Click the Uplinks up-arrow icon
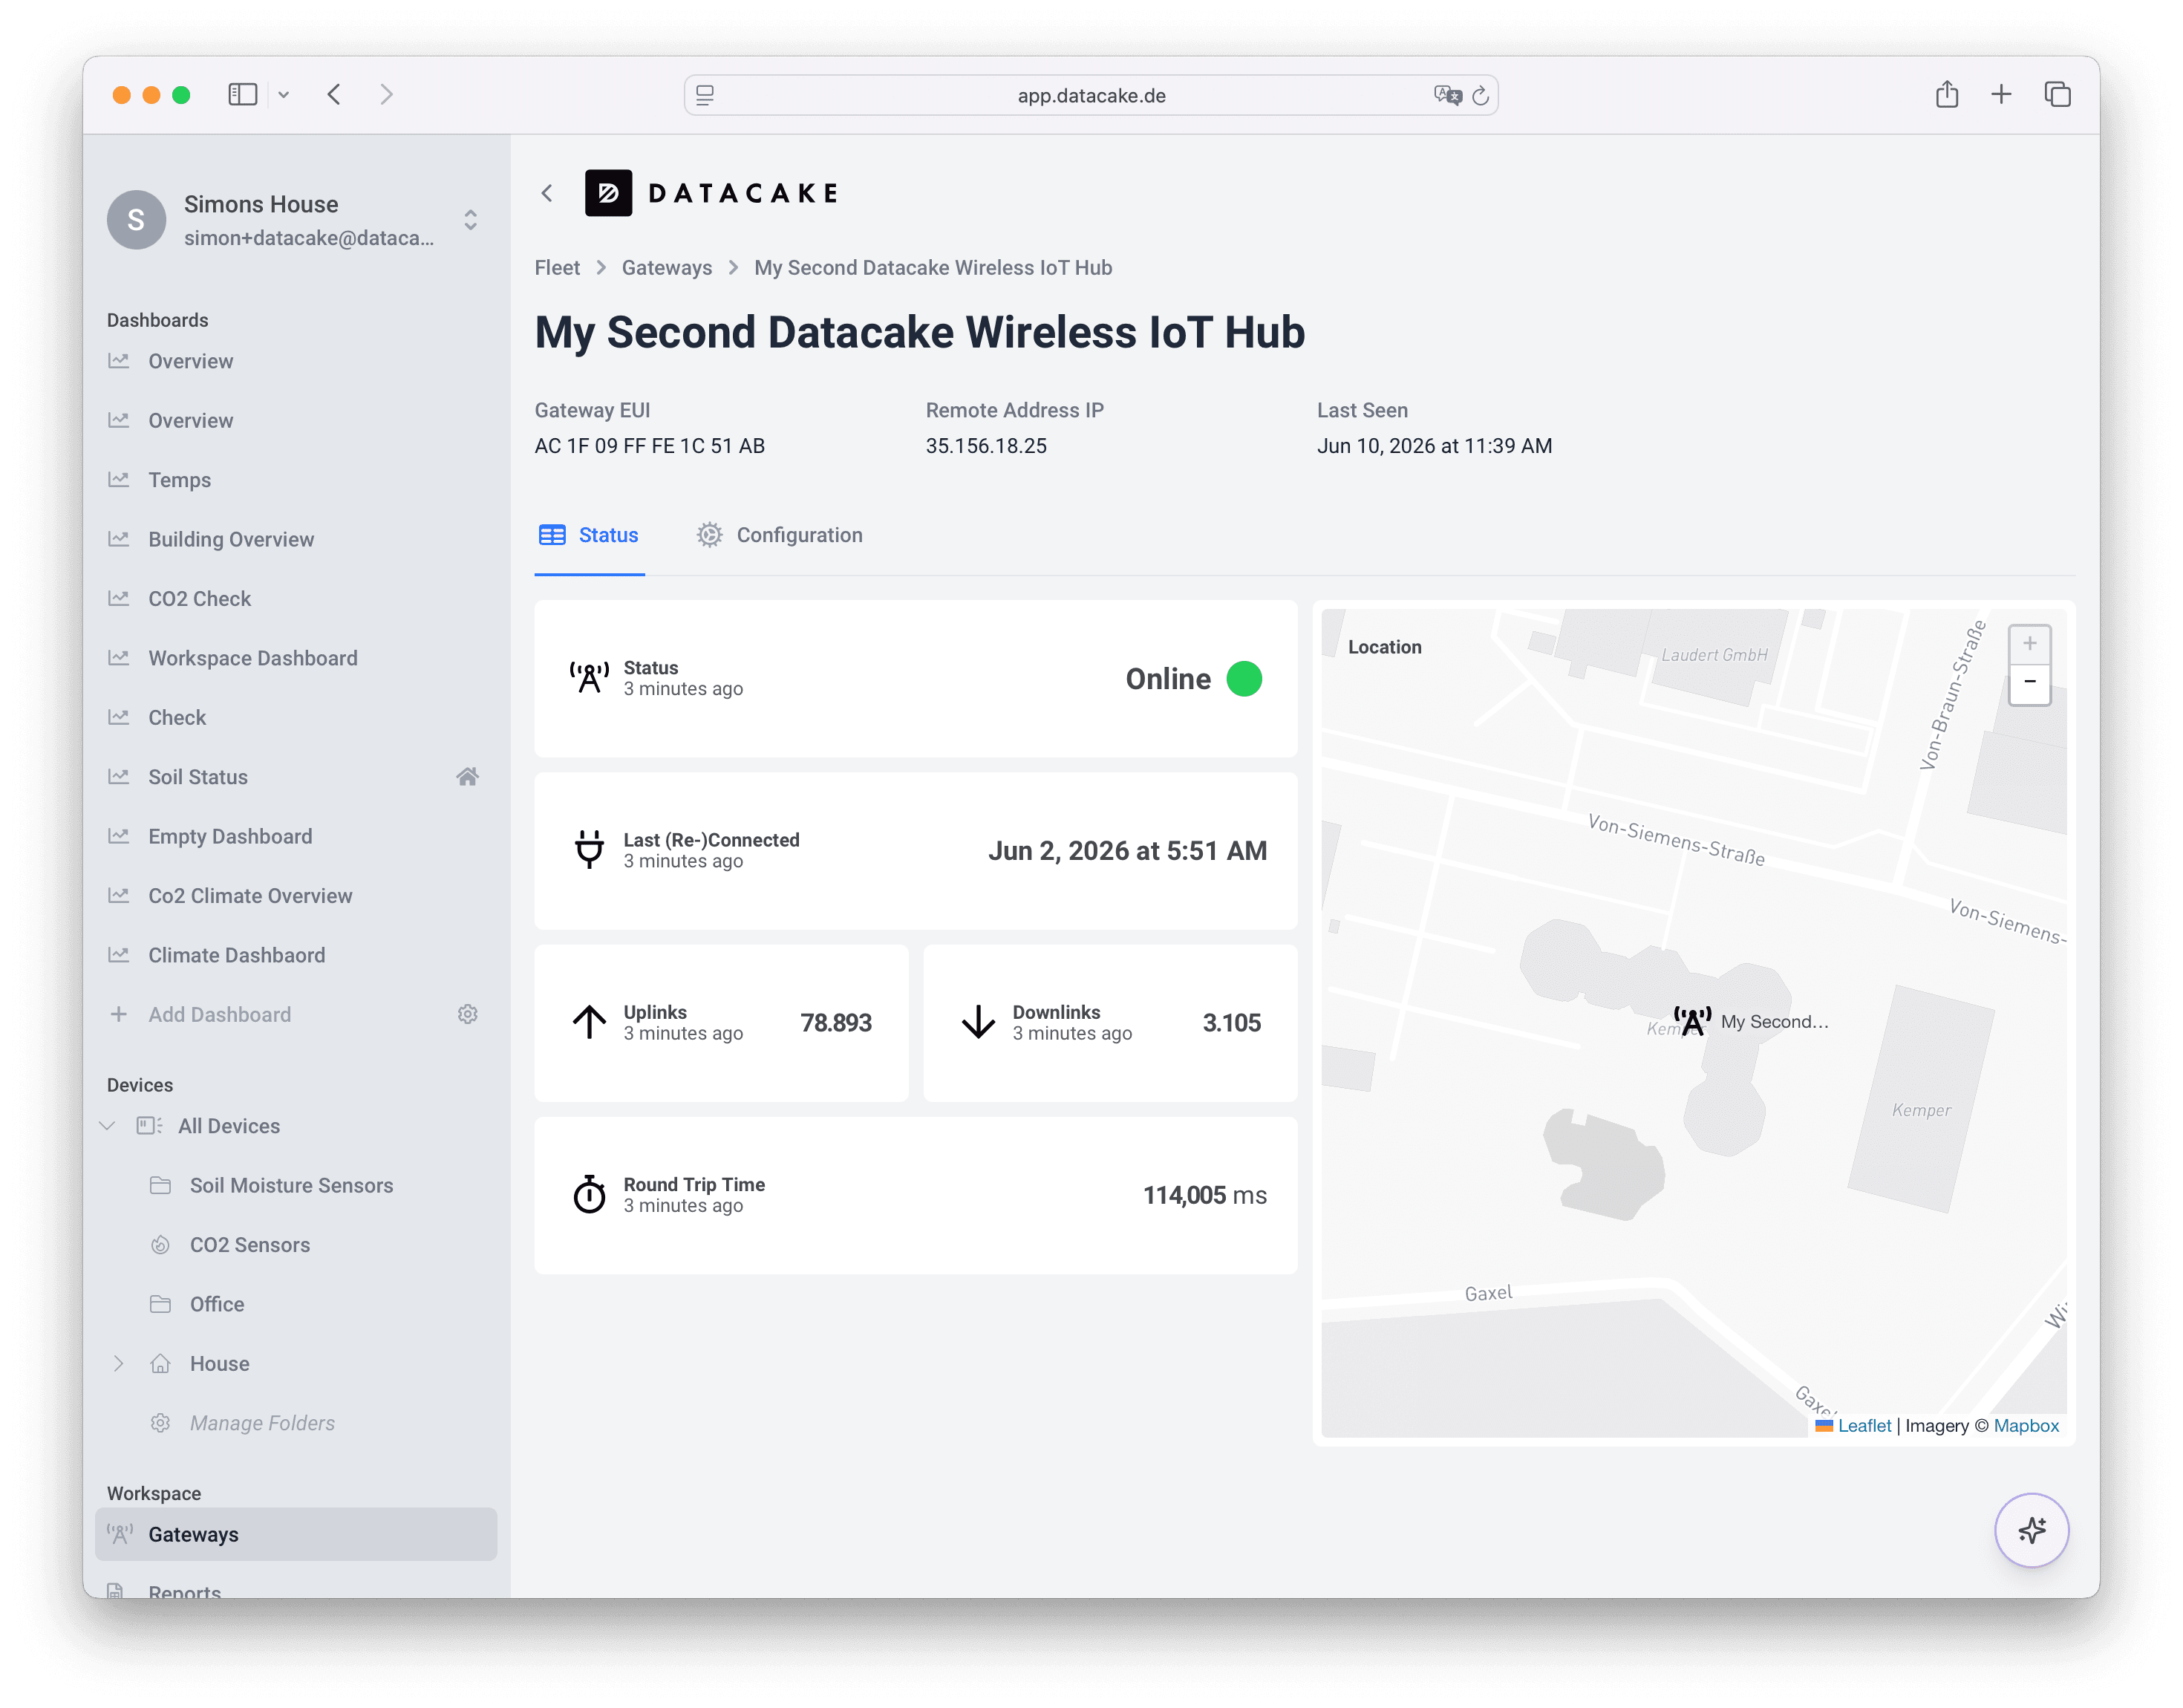This screenshot has width=2183, height=1708. coord(589,1022)
